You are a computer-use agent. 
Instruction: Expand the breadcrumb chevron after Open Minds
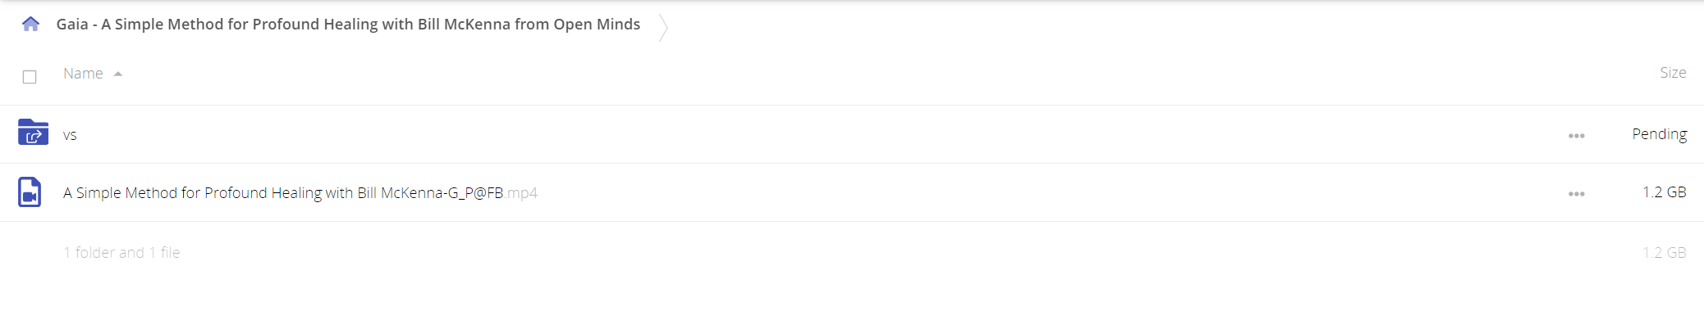pos(663,27)
